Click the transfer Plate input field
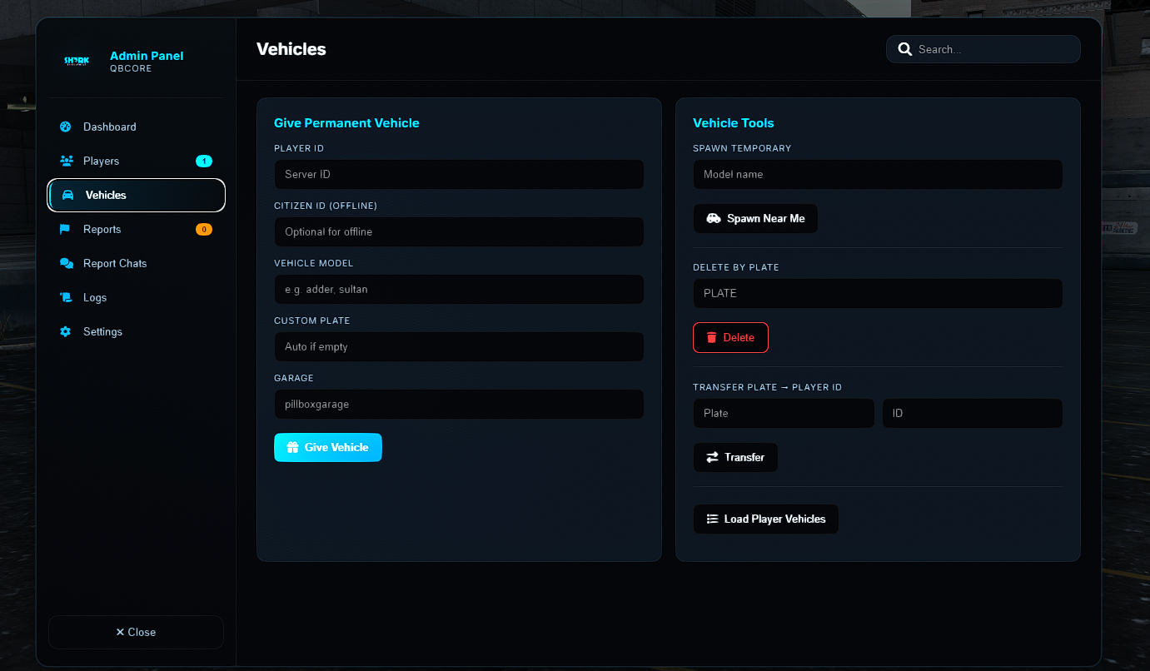 tap(784, 413)
